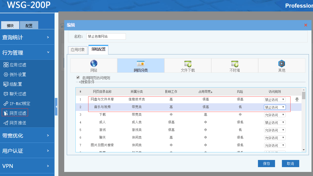This screenshot has height=176, width=313.
Task: Switch to the 配置 top tab
Action: click(x=29, y=25)
